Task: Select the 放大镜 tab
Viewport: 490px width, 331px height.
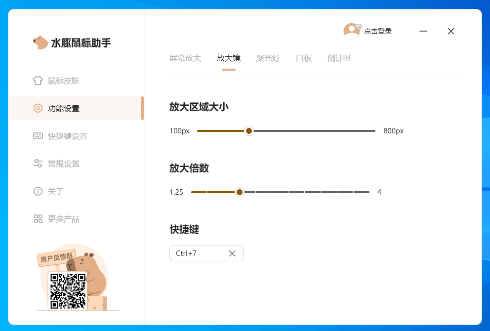Action: click(228, 58)
